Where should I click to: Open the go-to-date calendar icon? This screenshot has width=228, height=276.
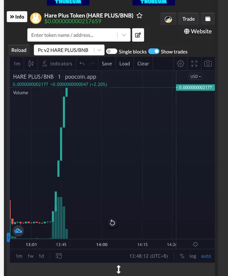point(58,256)
